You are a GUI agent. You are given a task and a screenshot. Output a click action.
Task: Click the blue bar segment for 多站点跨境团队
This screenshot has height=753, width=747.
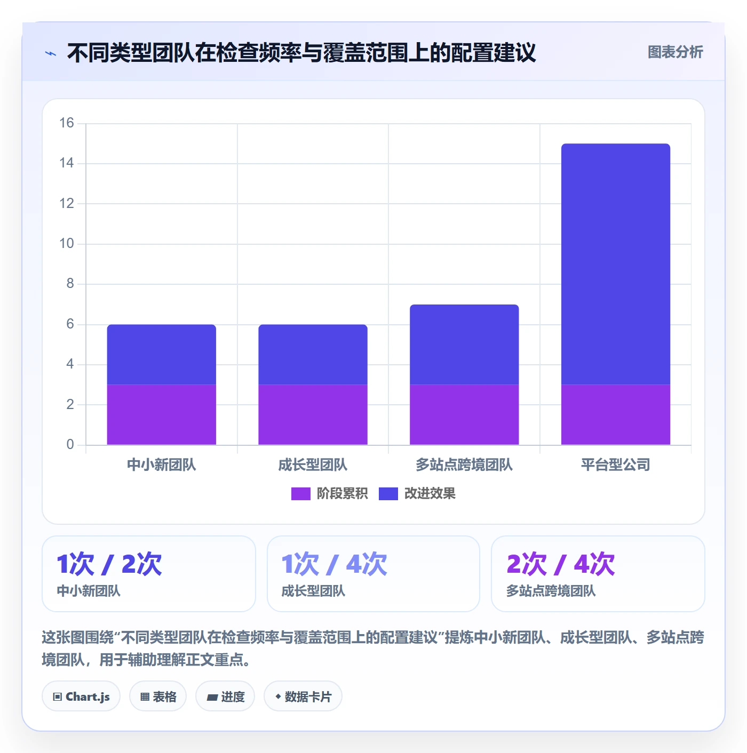pos(464,345)
